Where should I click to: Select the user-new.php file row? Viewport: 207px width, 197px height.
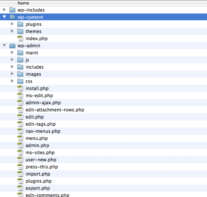103,159
